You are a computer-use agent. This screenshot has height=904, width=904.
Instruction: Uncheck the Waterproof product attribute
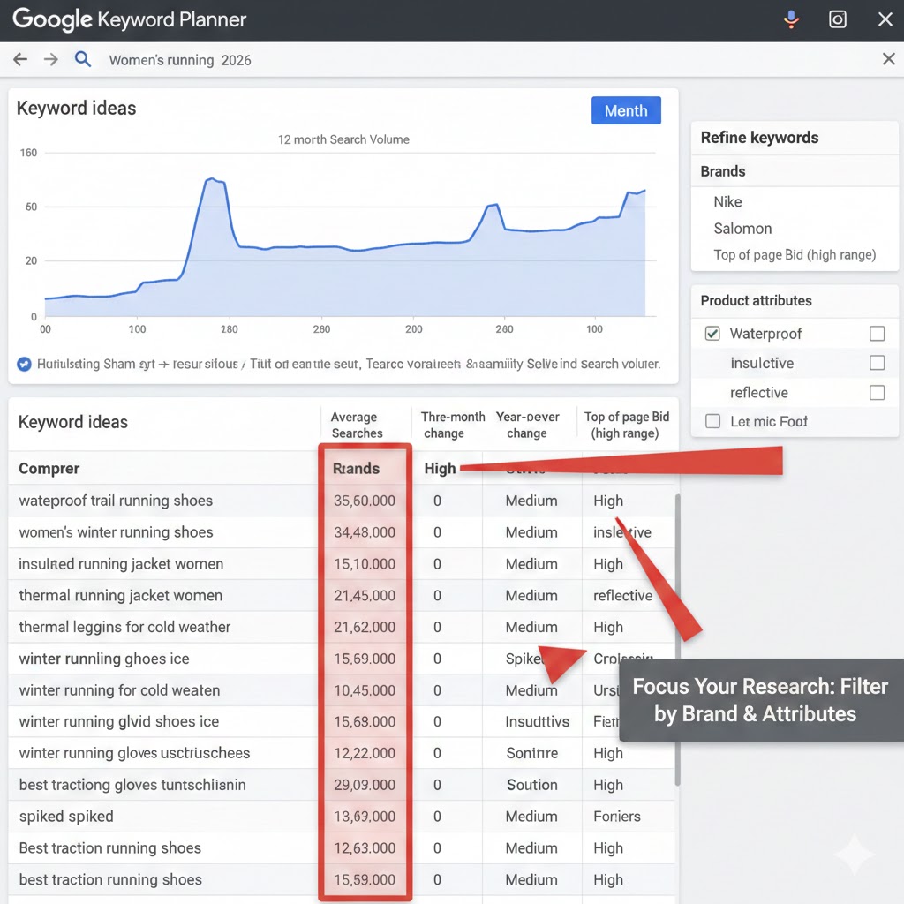(x=712, y=334)
